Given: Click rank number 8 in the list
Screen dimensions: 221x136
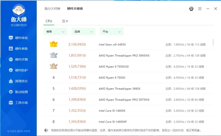Looking at the screenshot, I should (54, 122).
